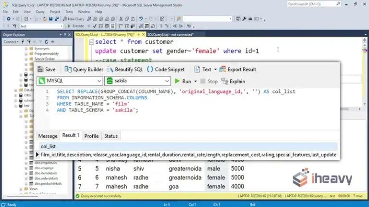Click the Cut scissors icon
Viewport: 369px width, 207px height.
121,19
